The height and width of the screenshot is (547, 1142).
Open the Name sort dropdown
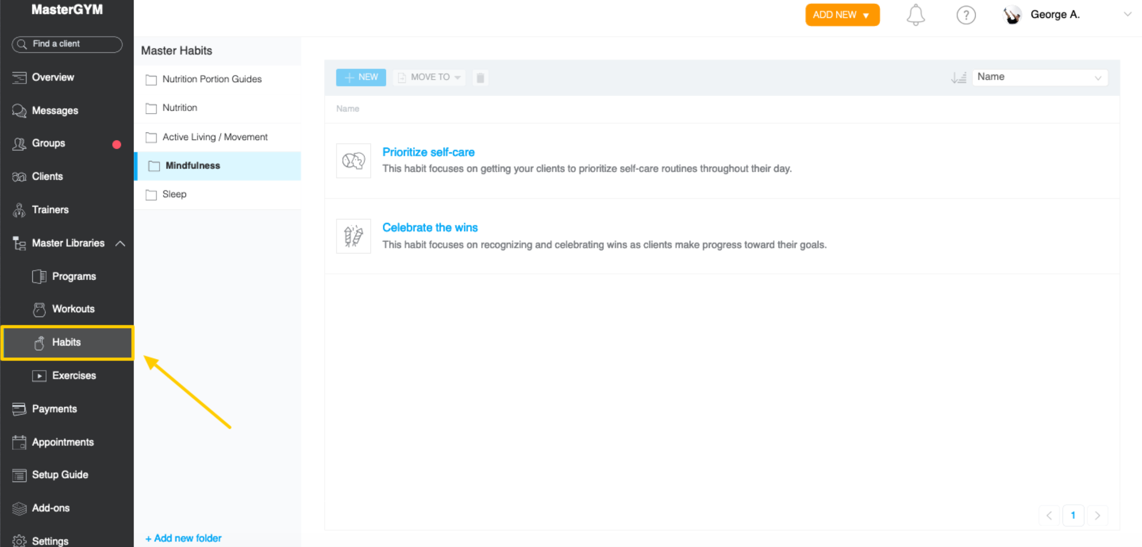click(1039, 77)
